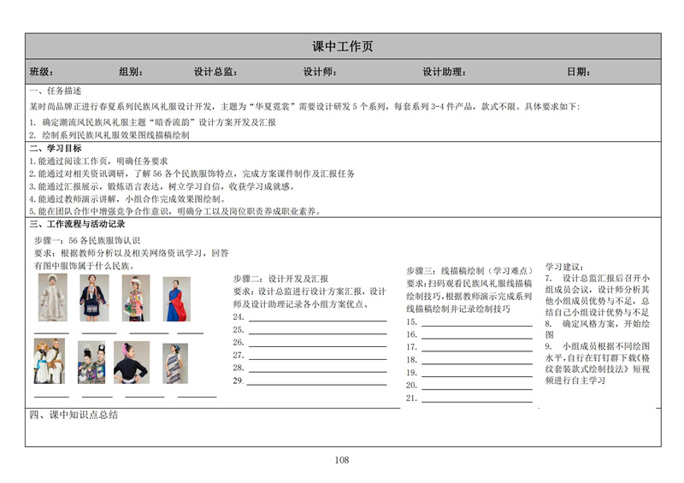Click the 设计师: header label
This screenshot has width=684, height=483.
(320, 72)
